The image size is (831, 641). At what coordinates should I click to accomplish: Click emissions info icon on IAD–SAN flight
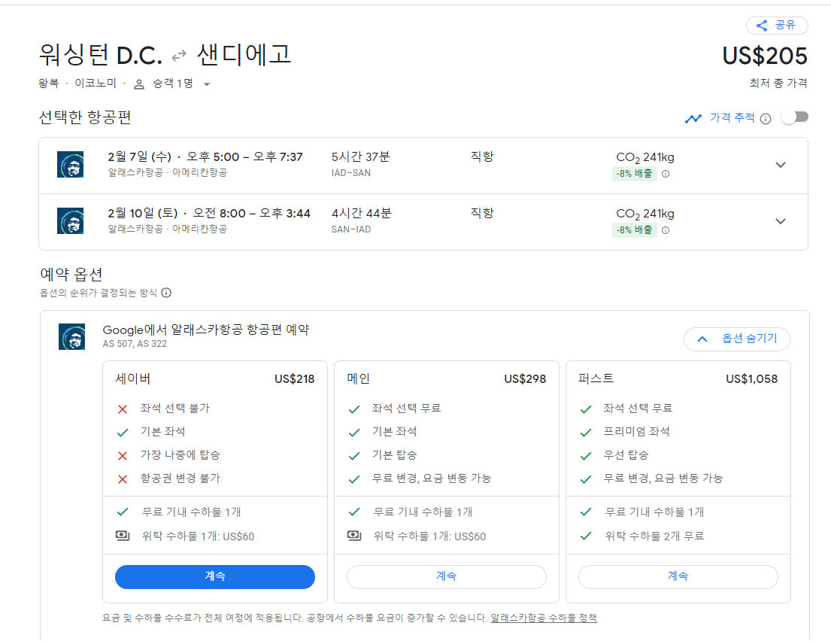[x=666, y=174]
